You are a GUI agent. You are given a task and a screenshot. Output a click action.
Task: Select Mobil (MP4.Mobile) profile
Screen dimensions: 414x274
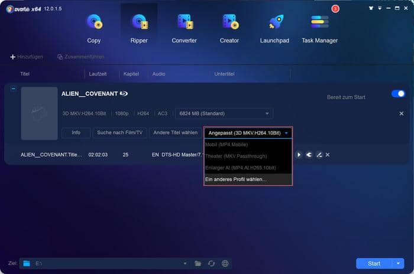tap(248, 145)
